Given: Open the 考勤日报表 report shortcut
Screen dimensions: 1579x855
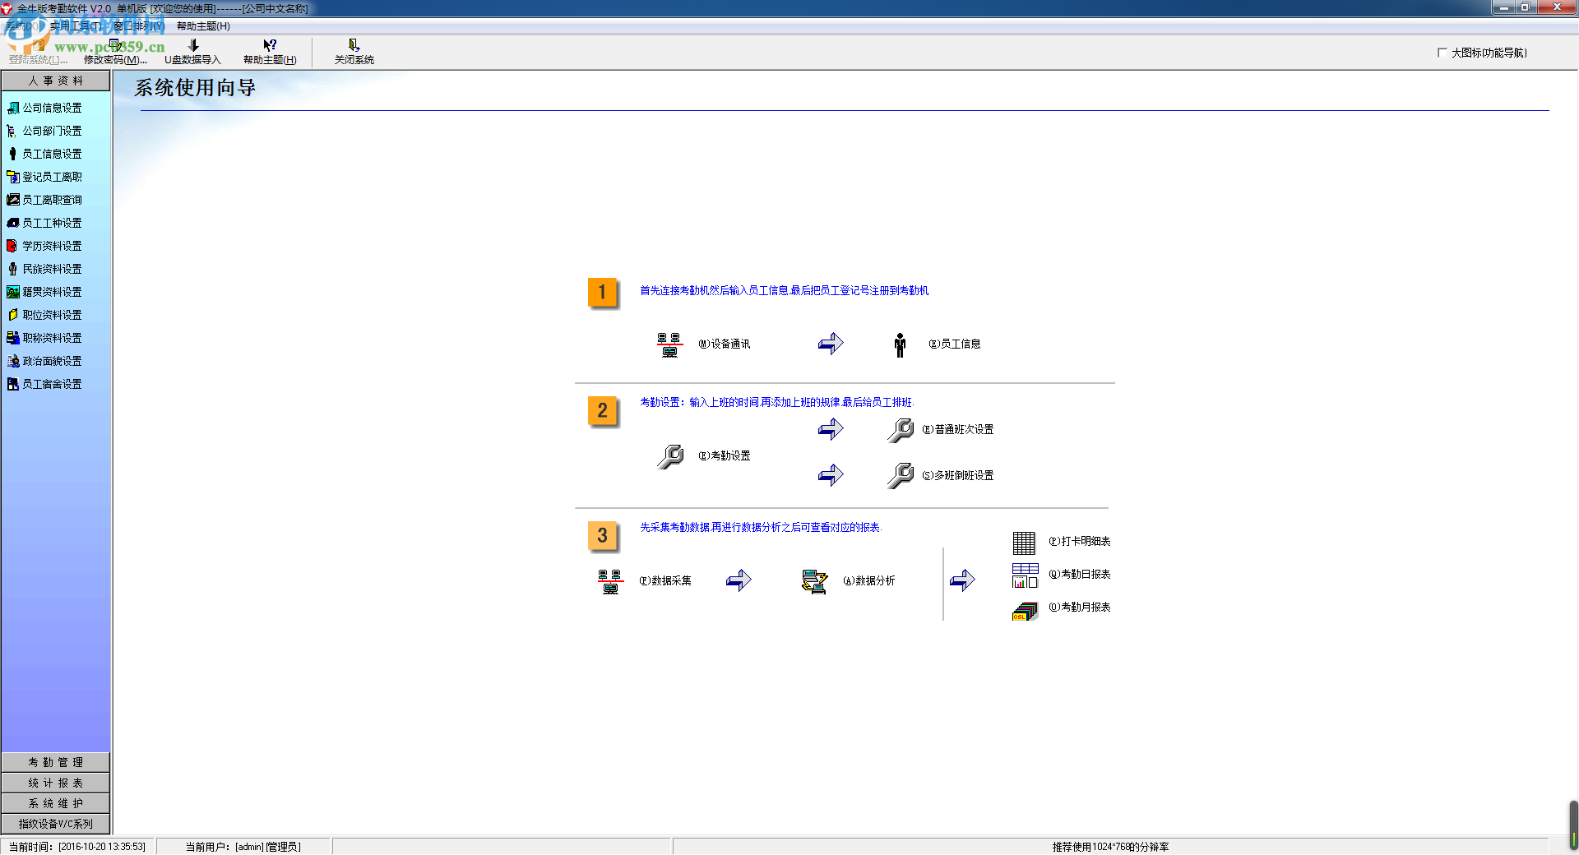Looking at the screenshot, I should click(x=1062, y=575).
